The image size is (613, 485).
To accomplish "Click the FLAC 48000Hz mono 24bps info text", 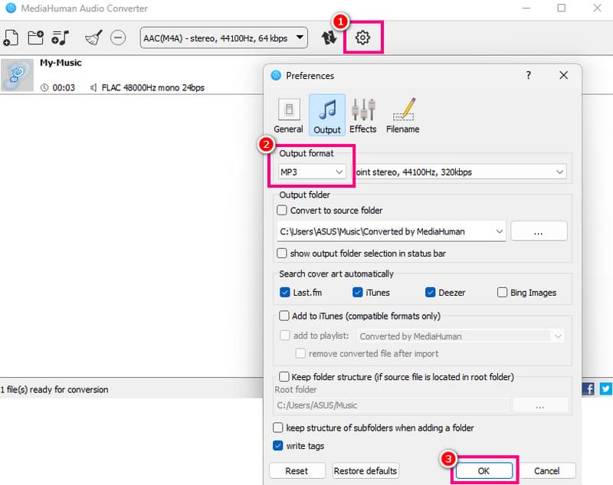I will 152,87.
